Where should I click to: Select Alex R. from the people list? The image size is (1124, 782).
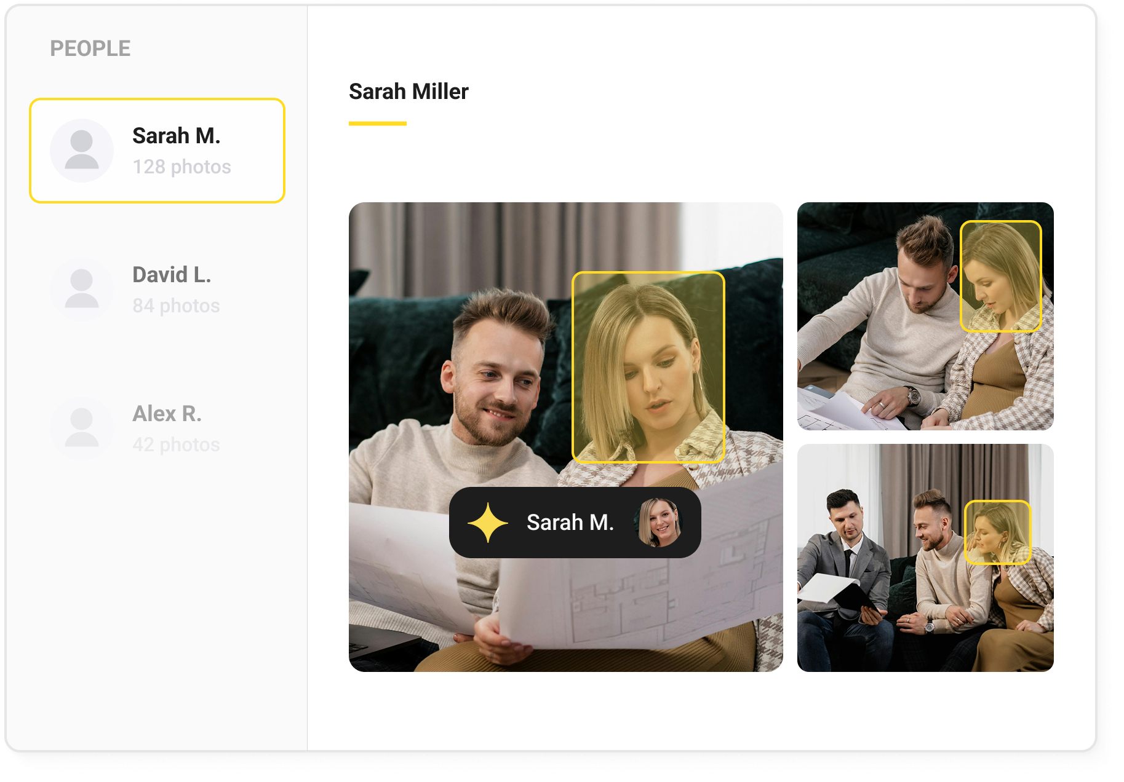pyautogui.click(x=167, y=414)
